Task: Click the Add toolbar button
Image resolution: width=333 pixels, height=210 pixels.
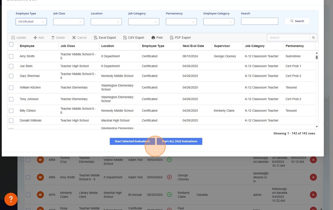Action: point(39,38)
